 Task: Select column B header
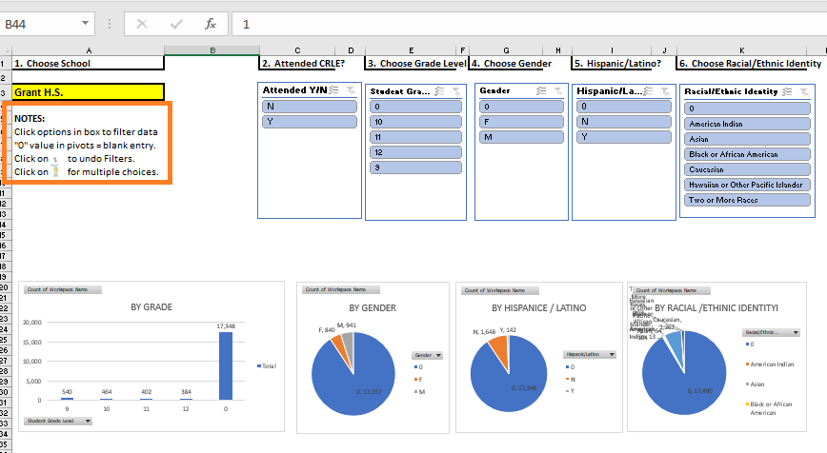point(212,49)
